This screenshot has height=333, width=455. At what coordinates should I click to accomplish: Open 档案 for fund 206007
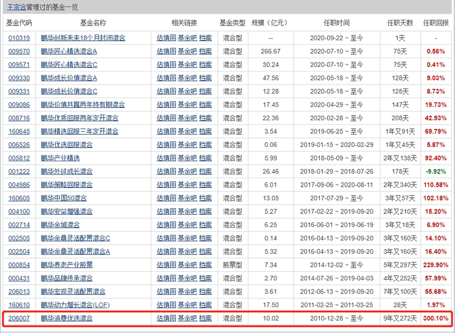click(205, 319)
